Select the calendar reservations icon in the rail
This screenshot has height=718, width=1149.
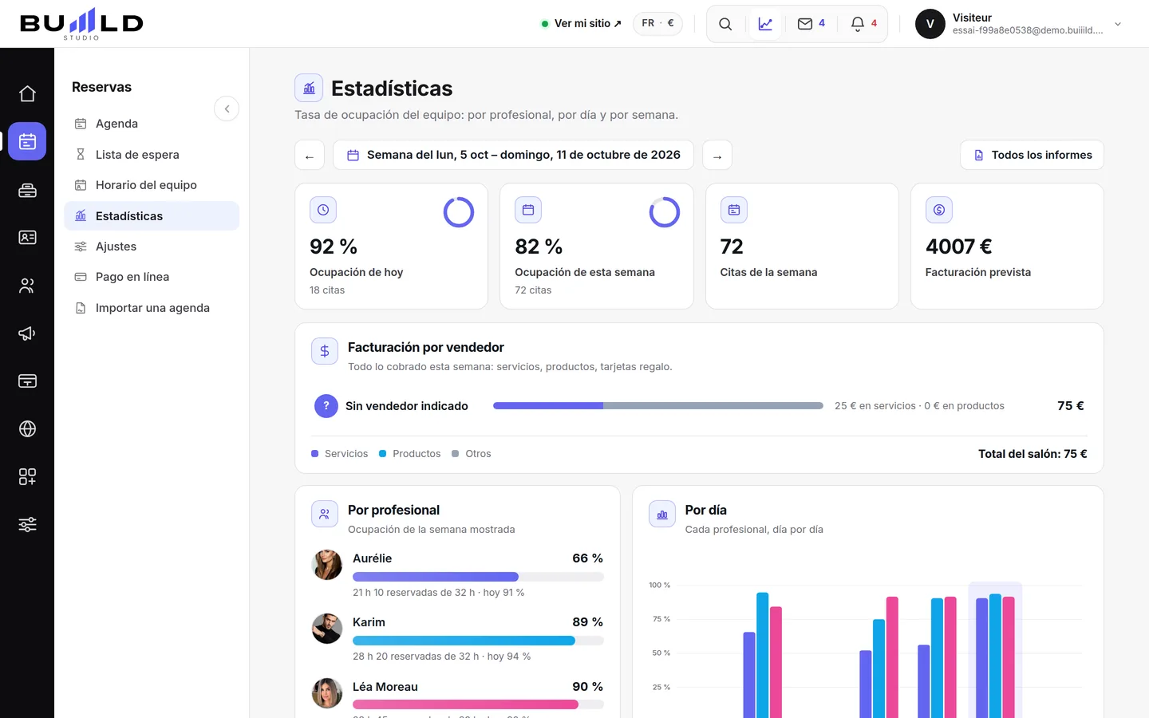27,142
